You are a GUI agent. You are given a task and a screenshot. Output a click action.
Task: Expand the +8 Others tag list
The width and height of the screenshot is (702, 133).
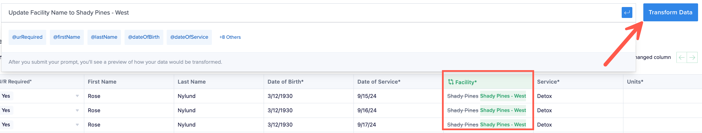pos(230,37)
